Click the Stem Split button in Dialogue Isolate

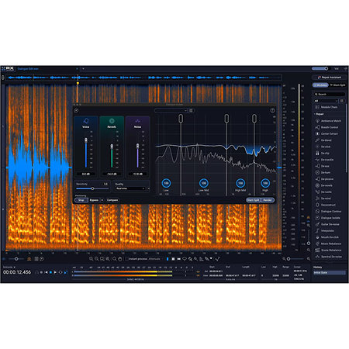(253, 200)
